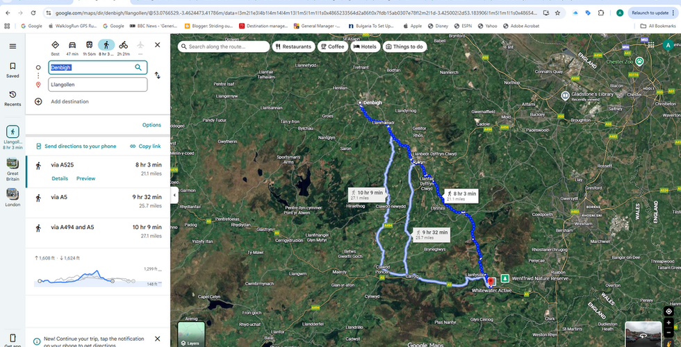The height and width of the screenshot is (347, 681).
Task: Open the Street View thumbnail
Action: coord(643,334)
